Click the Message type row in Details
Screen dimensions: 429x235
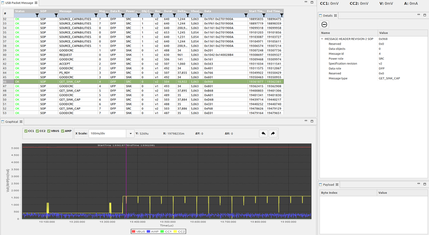(374, 78)
